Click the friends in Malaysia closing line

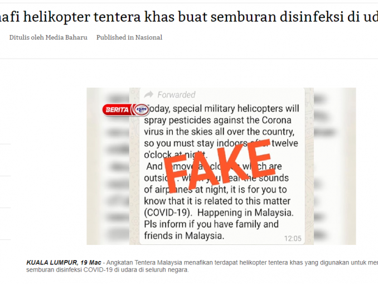click(x=184, y=236)
